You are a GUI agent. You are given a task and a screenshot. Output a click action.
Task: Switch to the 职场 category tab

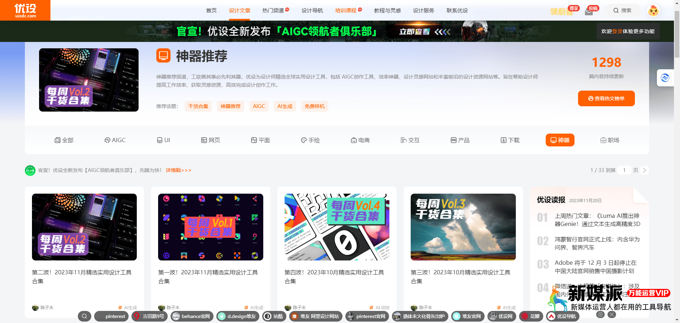pos(610,140)
